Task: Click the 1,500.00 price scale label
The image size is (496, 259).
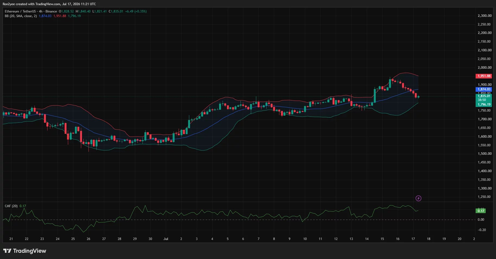Action: pyautogui.click(x=485, y=154)
